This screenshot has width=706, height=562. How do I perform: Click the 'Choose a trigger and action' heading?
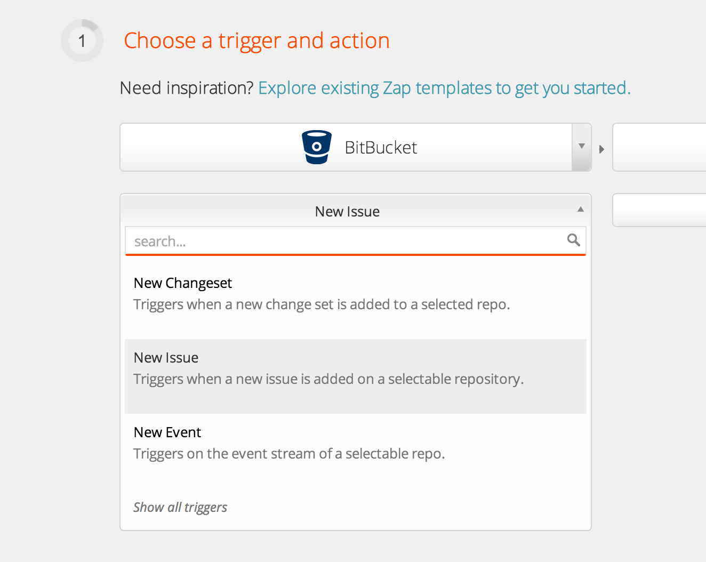pyautogui.click(x=256, y=41)
